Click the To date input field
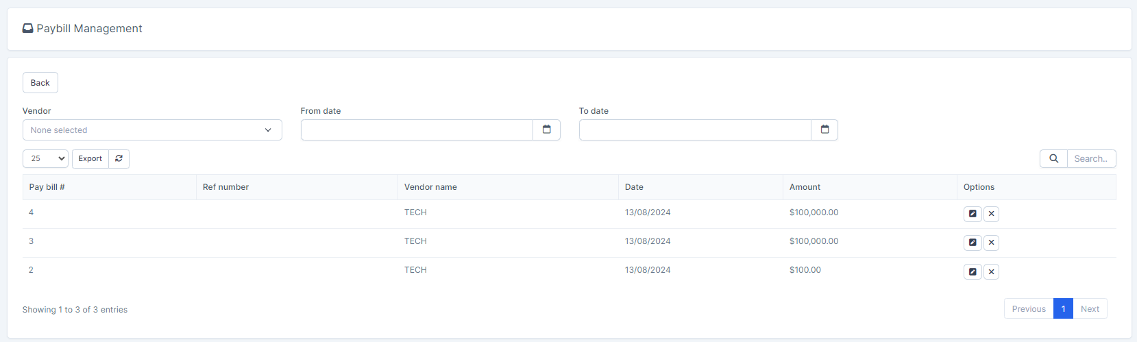Viewport: 1137px width, 342px height. pyautogui.click(x=695, y=130)
